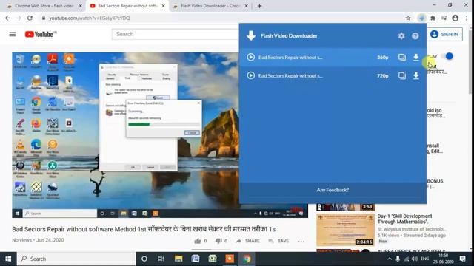The width and height of the screenshot is (474, 266).
Task: Reload the page
Action: pyautogui.click(x=30, y=18)
